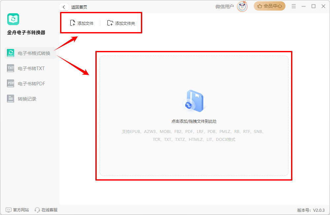
Task: Minimize the converter window
Action: [304, 6]
